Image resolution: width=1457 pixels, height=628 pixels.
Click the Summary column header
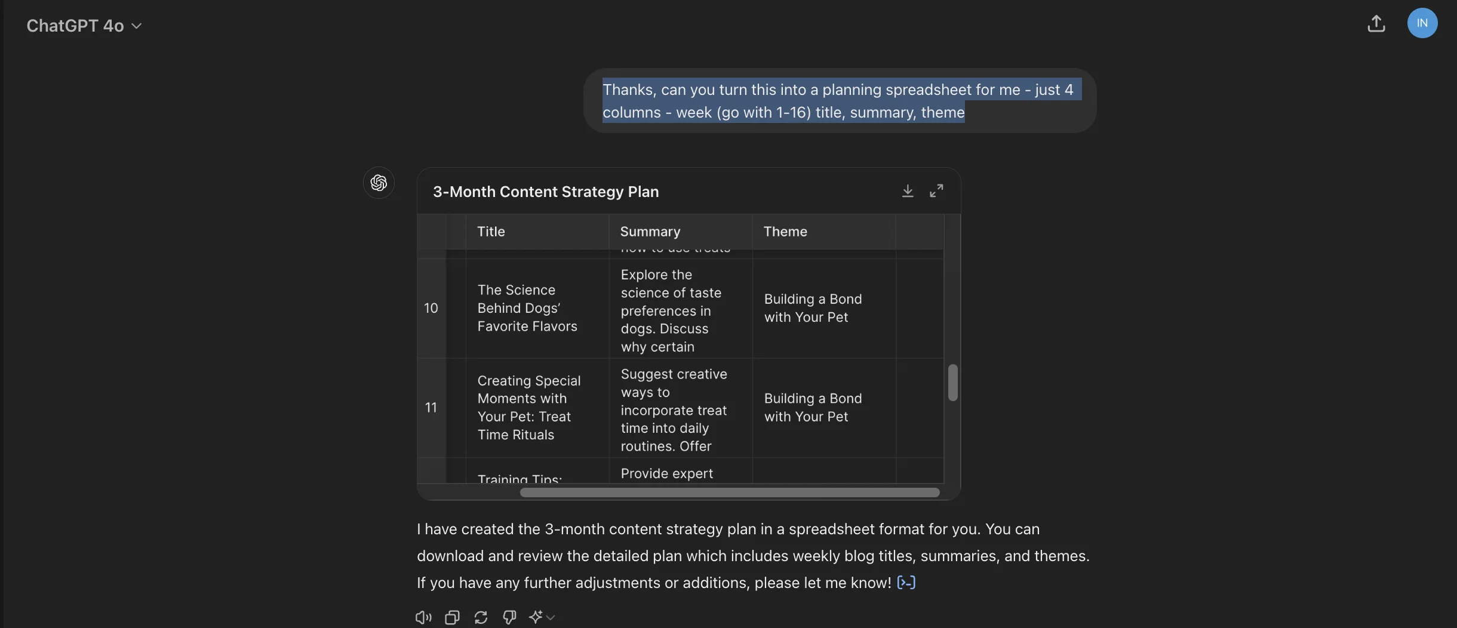pos(680,232)
